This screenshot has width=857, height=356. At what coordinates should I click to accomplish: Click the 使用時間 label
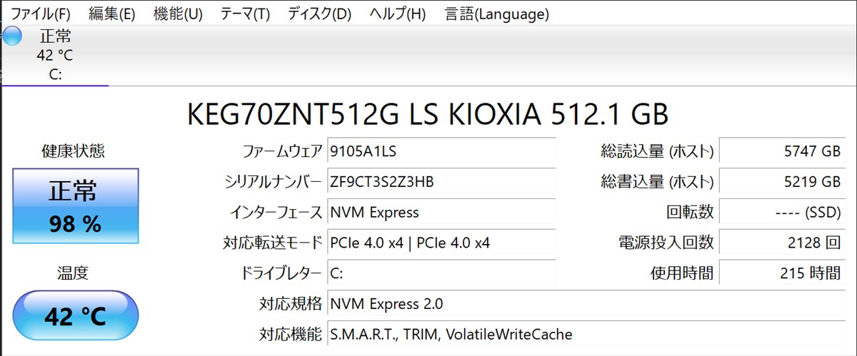point(682,273)
